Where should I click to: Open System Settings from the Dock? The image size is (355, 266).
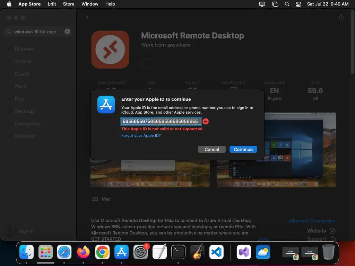click(140, 252)
